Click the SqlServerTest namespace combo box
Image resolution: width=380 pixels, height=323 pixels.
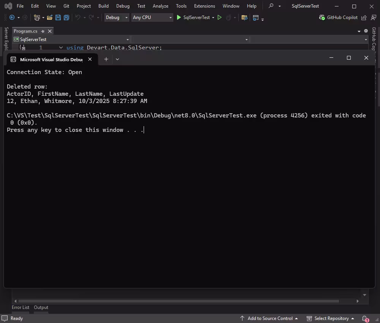[70, 39]
